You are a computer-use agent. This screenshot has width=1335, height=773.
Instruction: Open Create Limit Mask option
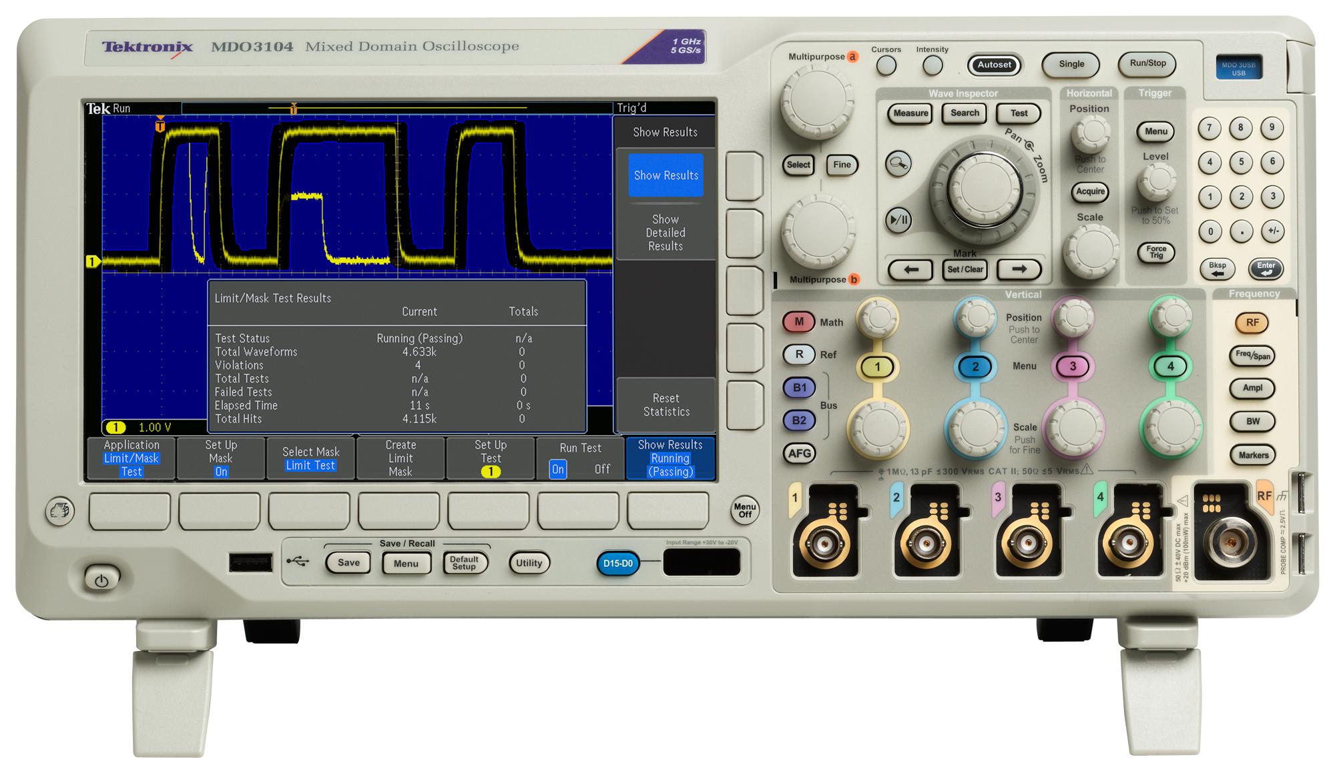400,458
